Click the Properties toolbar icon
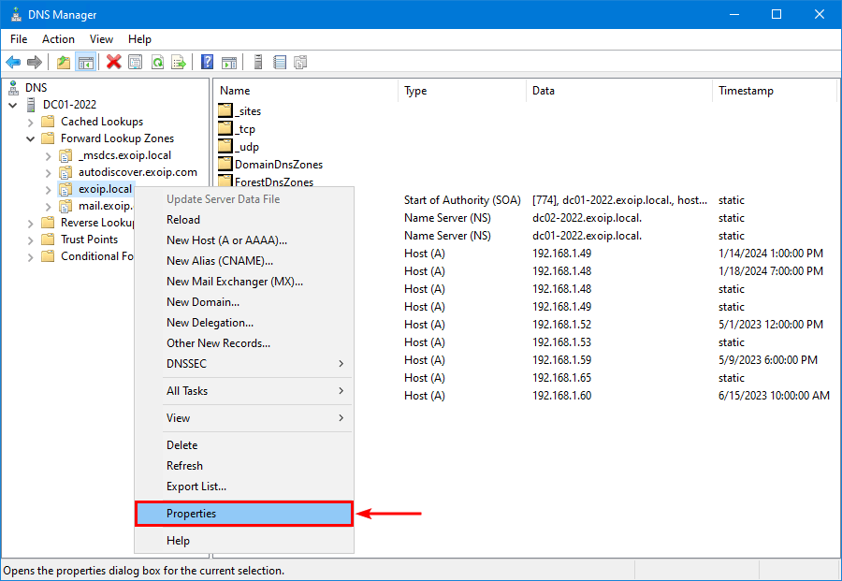This screenshot has height=581, width=842. (136, 63)
